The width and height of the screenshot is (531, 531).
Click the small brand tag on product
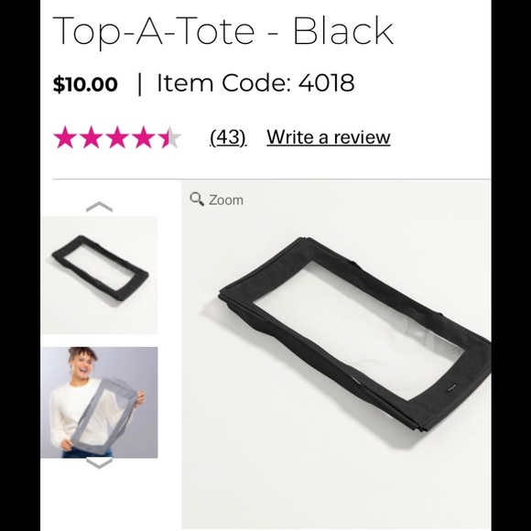(452, 387)
